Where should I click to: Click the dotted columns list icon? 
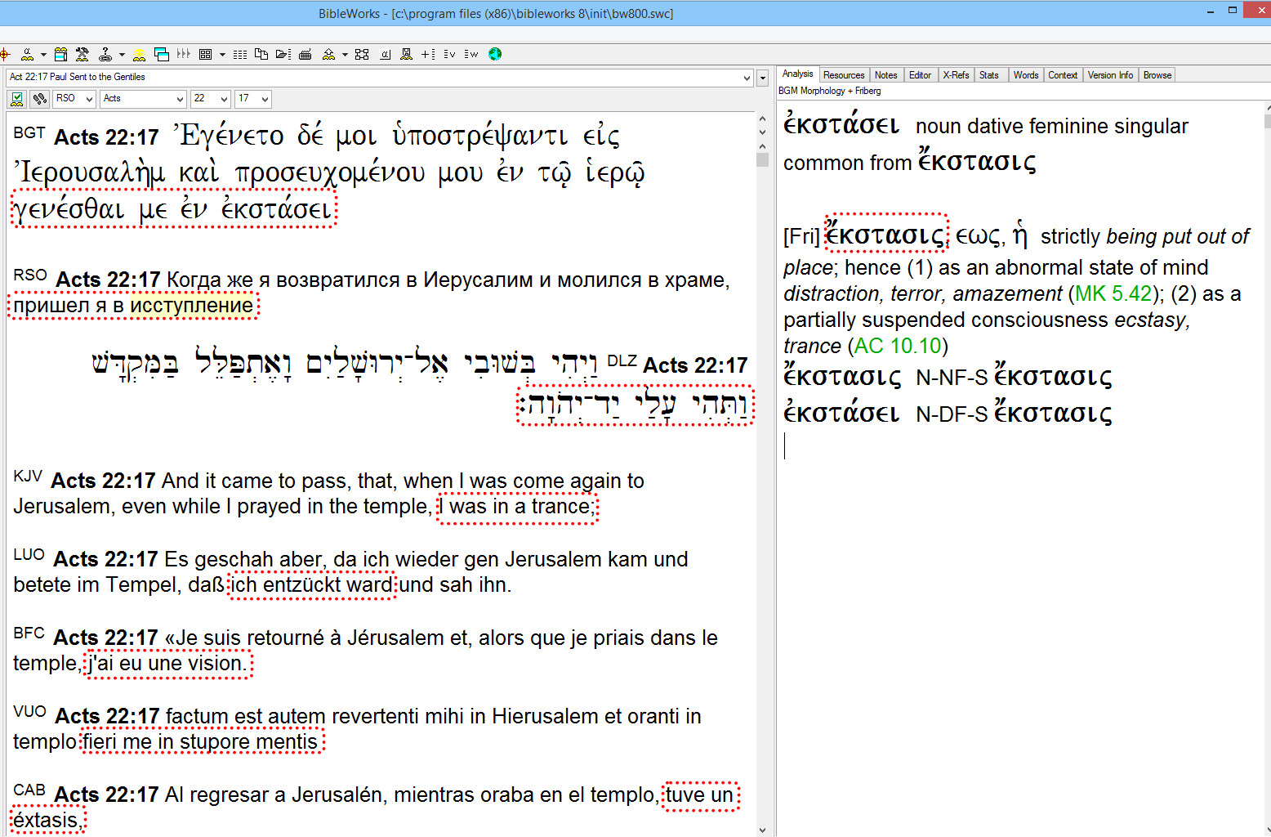240,54
